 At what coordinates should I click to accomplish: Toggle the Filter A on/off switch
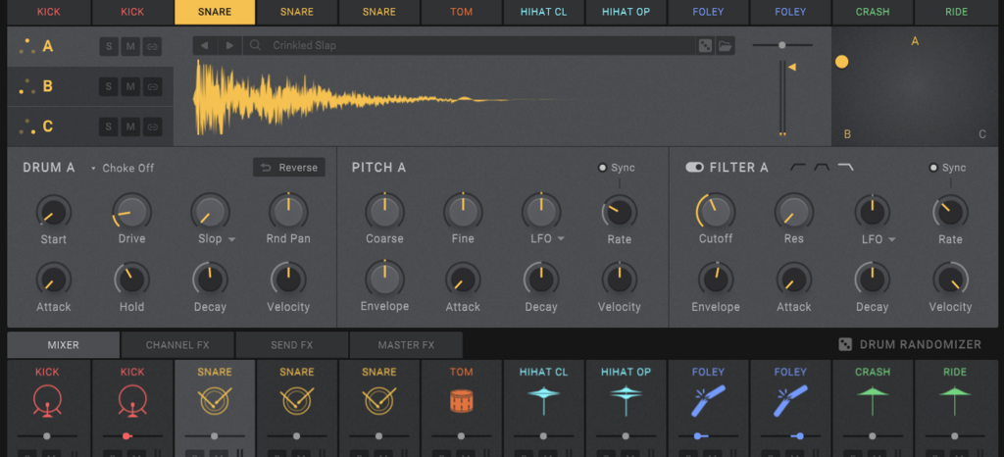click(x=694, y=167)
